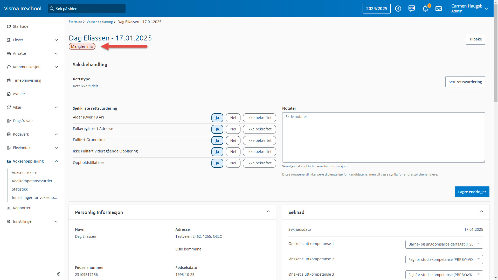Viewport: 498px width, 280px height.
Task: Select Nei for Alder (Over 19 År)
Action: click(x=233, y=118)
